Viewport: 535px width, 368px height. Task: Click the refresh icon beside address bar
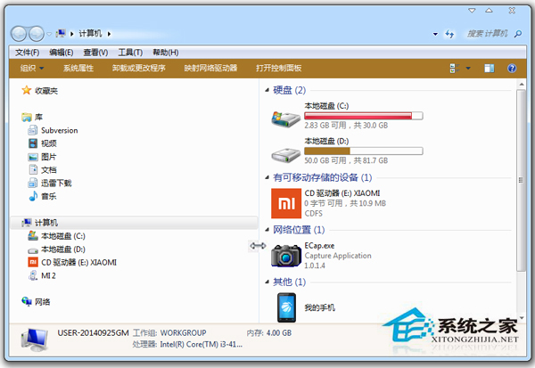coord(449,34)
